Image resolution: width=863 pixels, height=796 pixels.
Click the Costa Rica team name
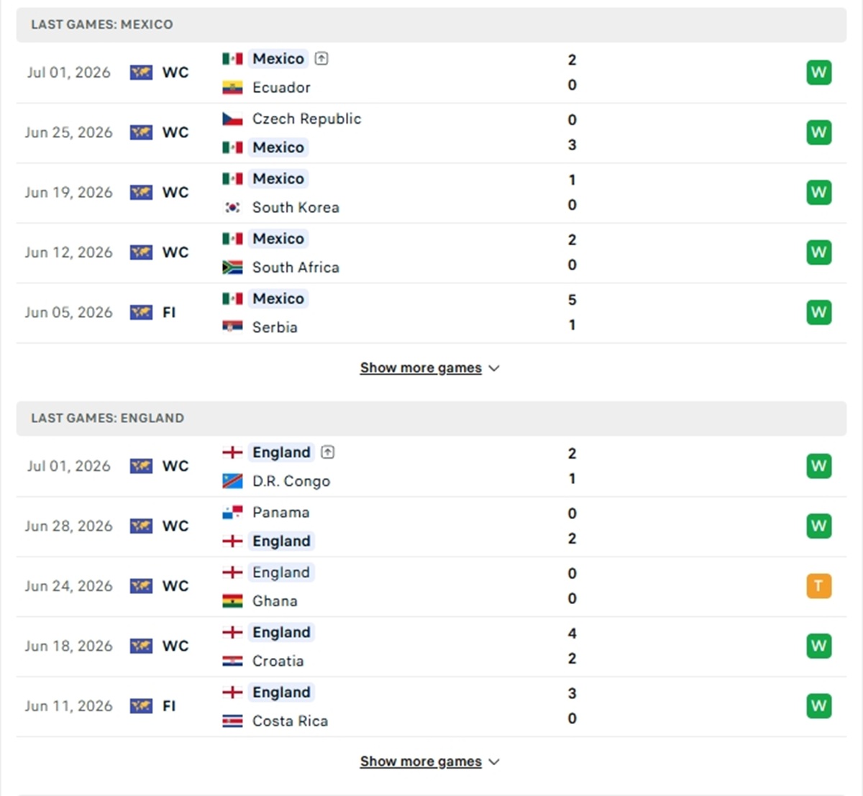290,720
